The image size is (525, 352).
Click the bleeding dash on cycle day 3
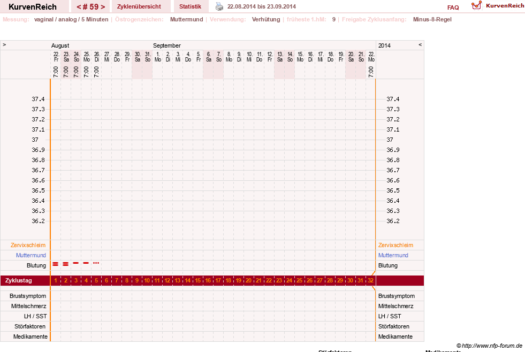coord(75,263)
